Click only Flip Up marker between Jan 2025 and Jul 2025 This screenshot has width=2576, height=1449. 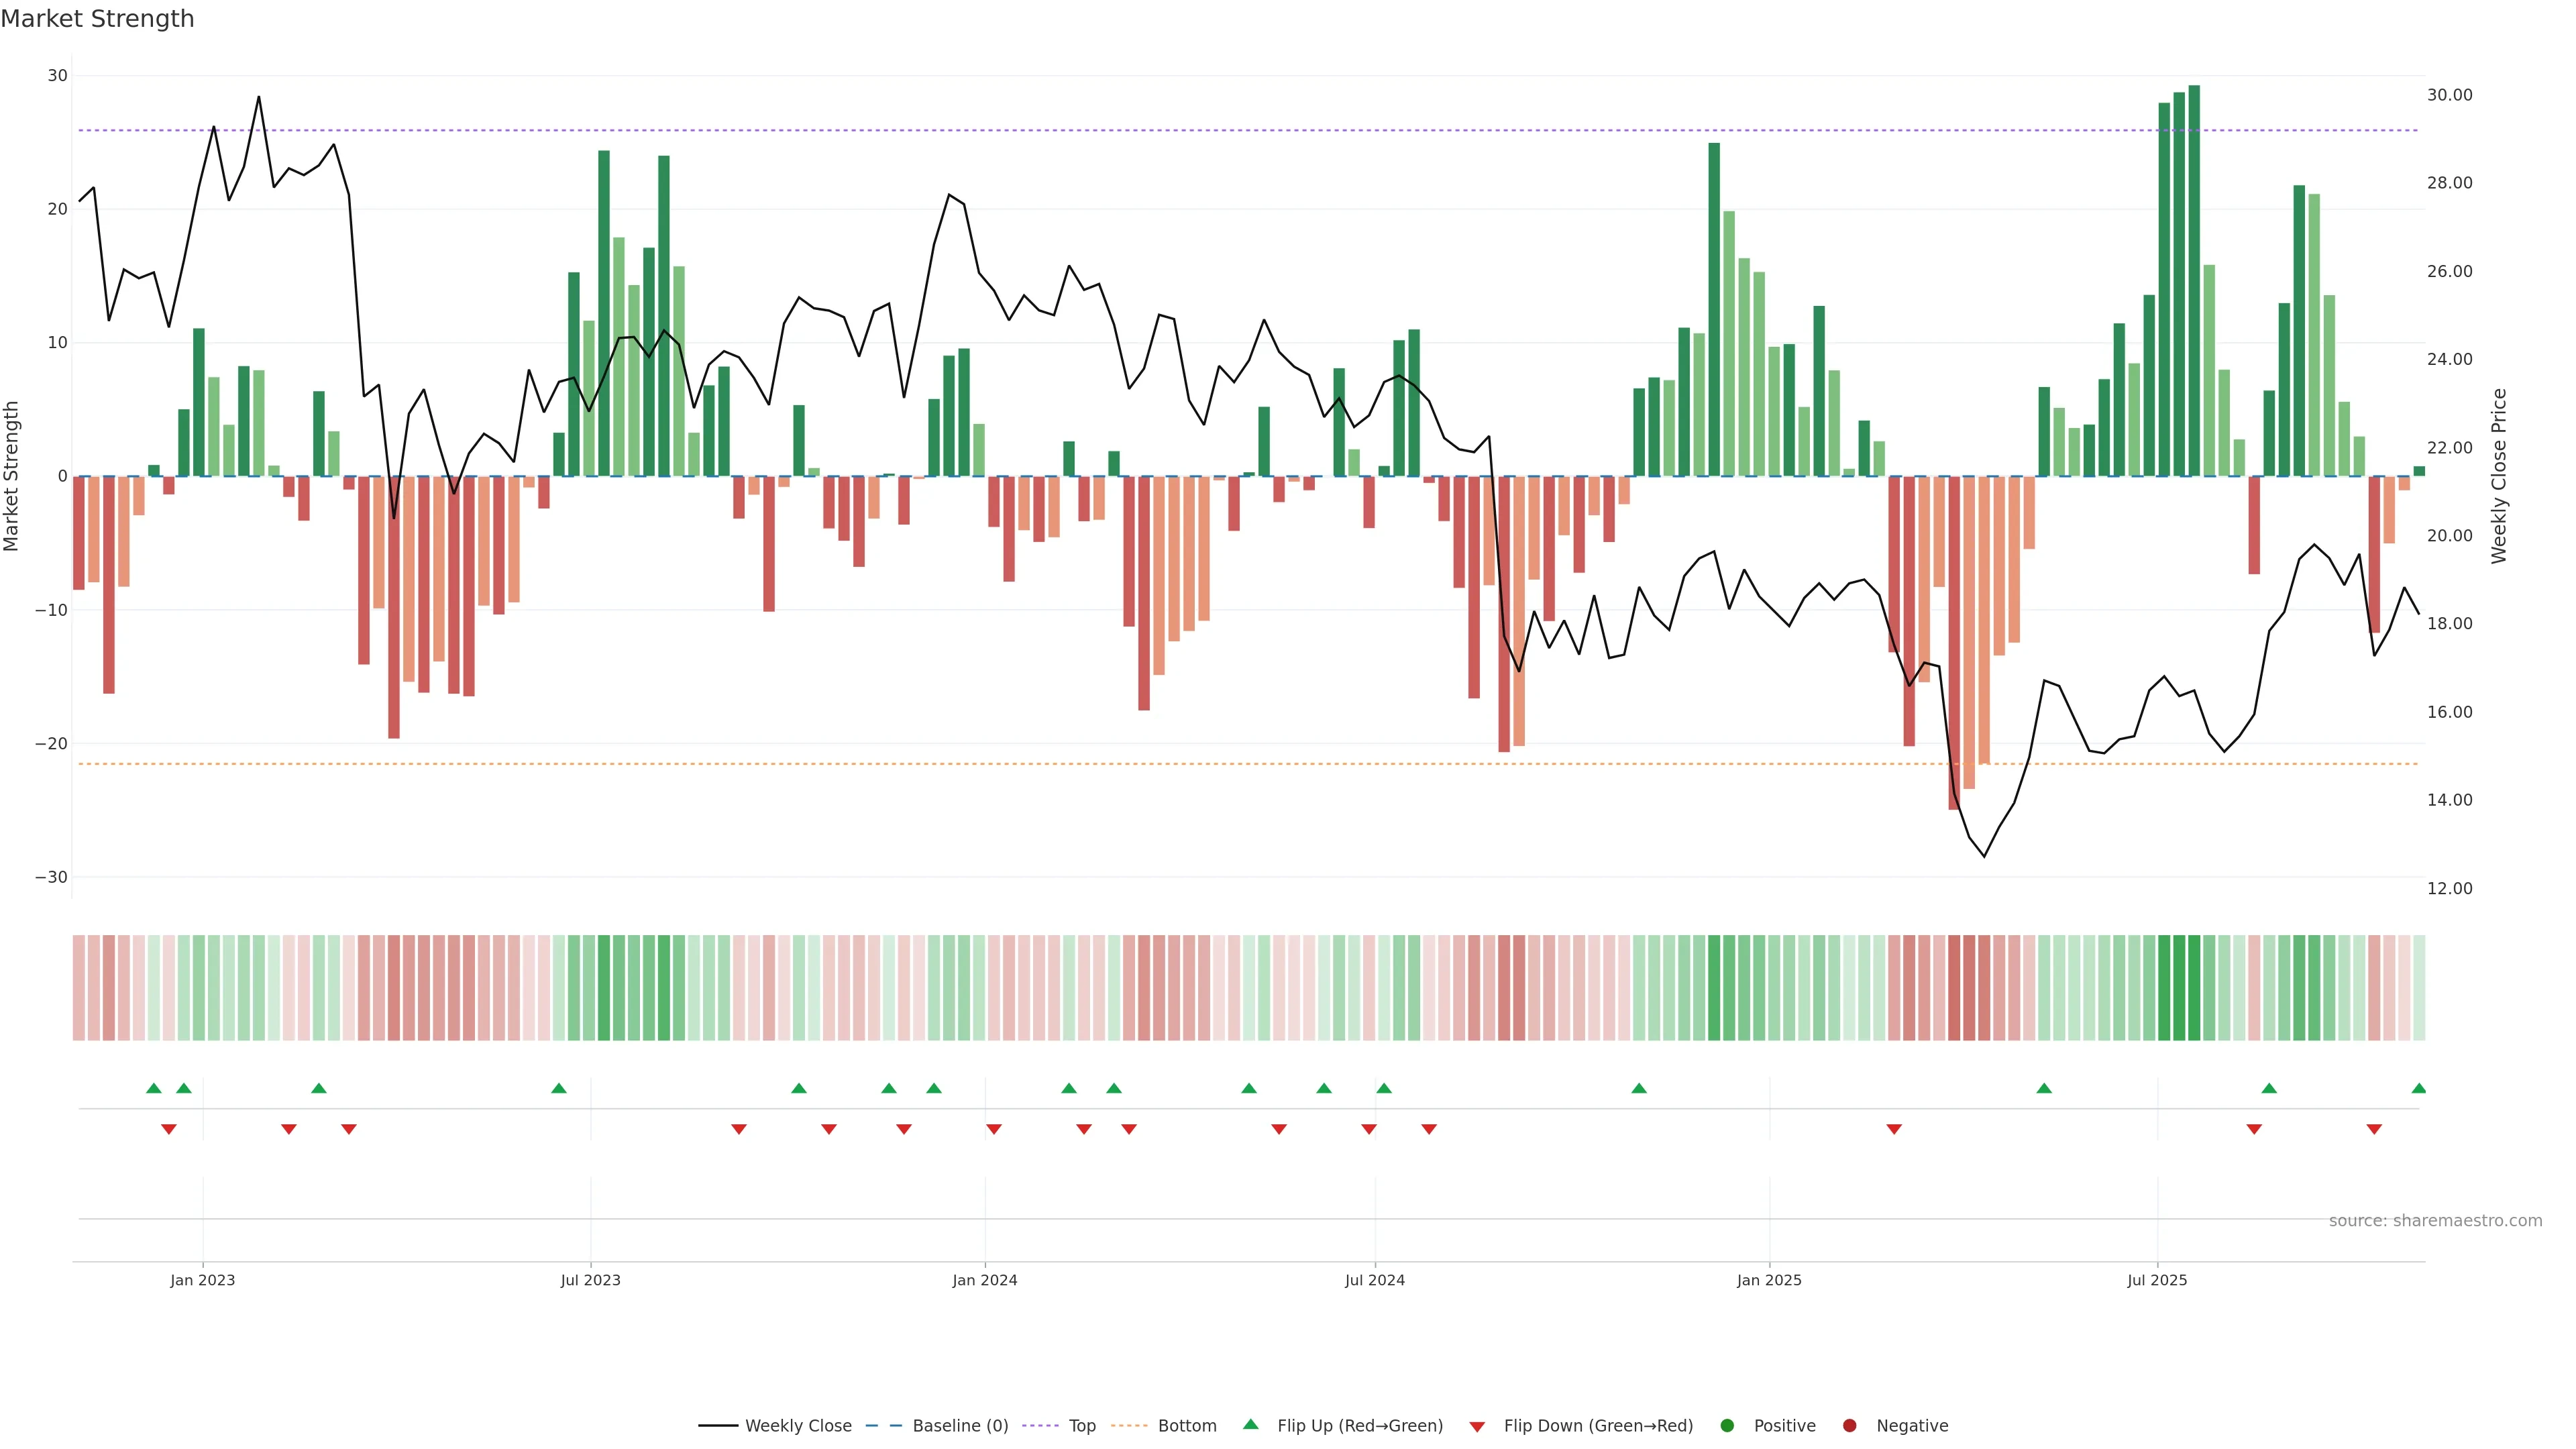point(2044,1088)
